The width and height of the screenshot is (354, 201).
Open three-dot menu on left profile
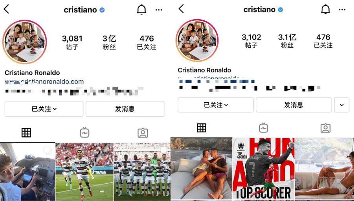click(x=159, y=10)
